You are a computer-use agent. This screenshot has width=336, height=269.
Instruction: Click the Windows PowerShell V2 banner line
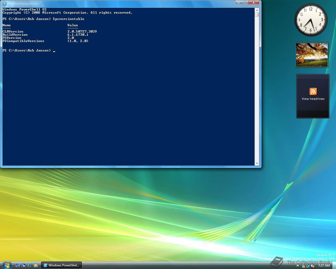pos(24,9)
